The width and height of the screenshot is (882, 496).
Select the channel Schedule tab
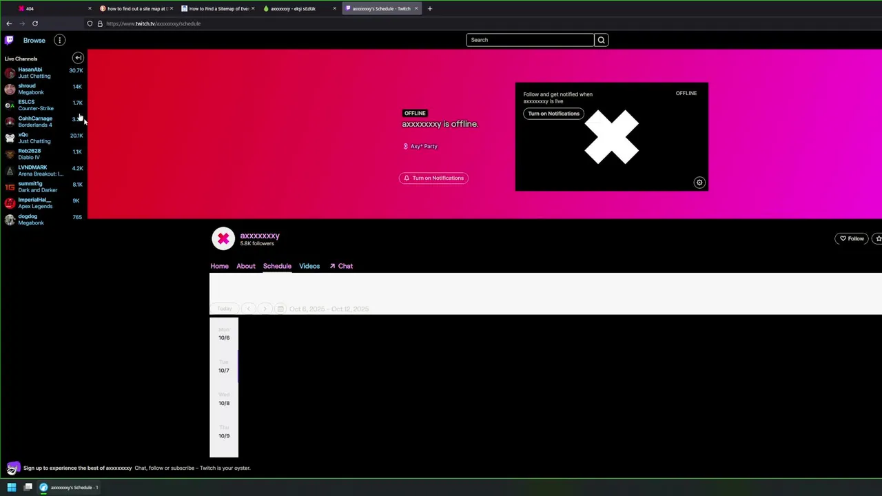point(277,266)
